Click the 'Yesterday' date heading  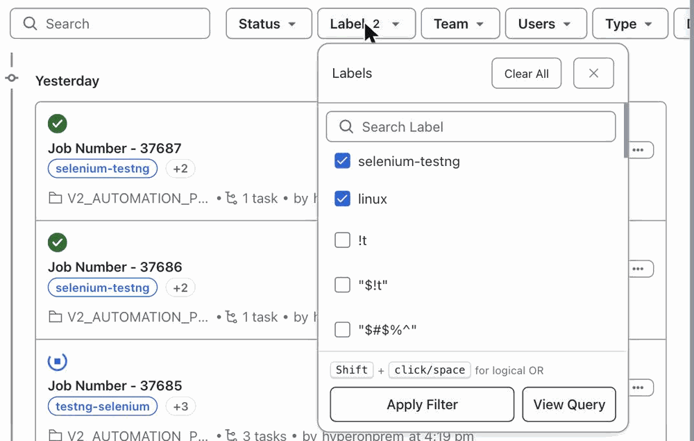[67, 81]
